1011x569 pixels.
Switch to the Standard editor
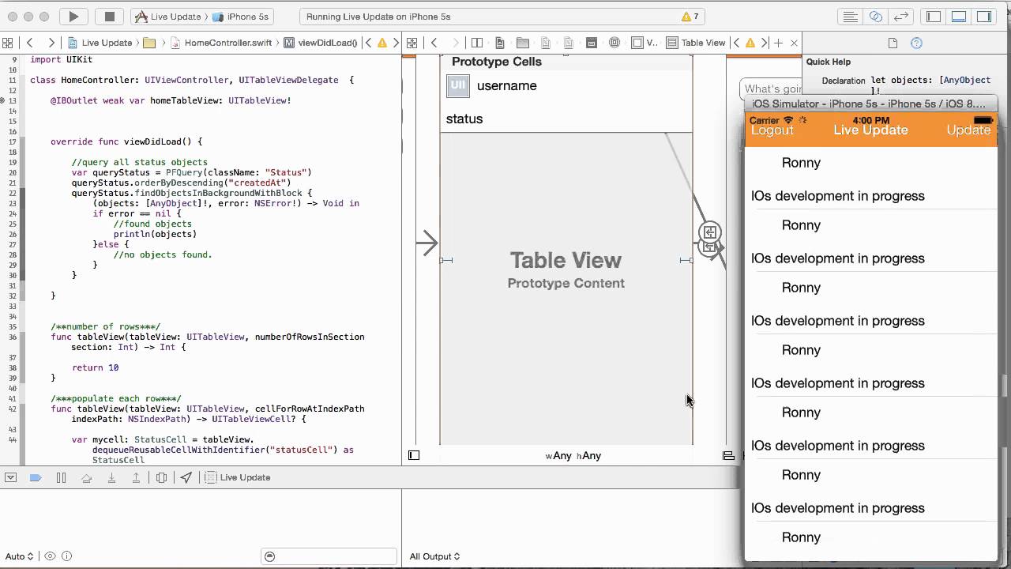(x=851, y=17)
